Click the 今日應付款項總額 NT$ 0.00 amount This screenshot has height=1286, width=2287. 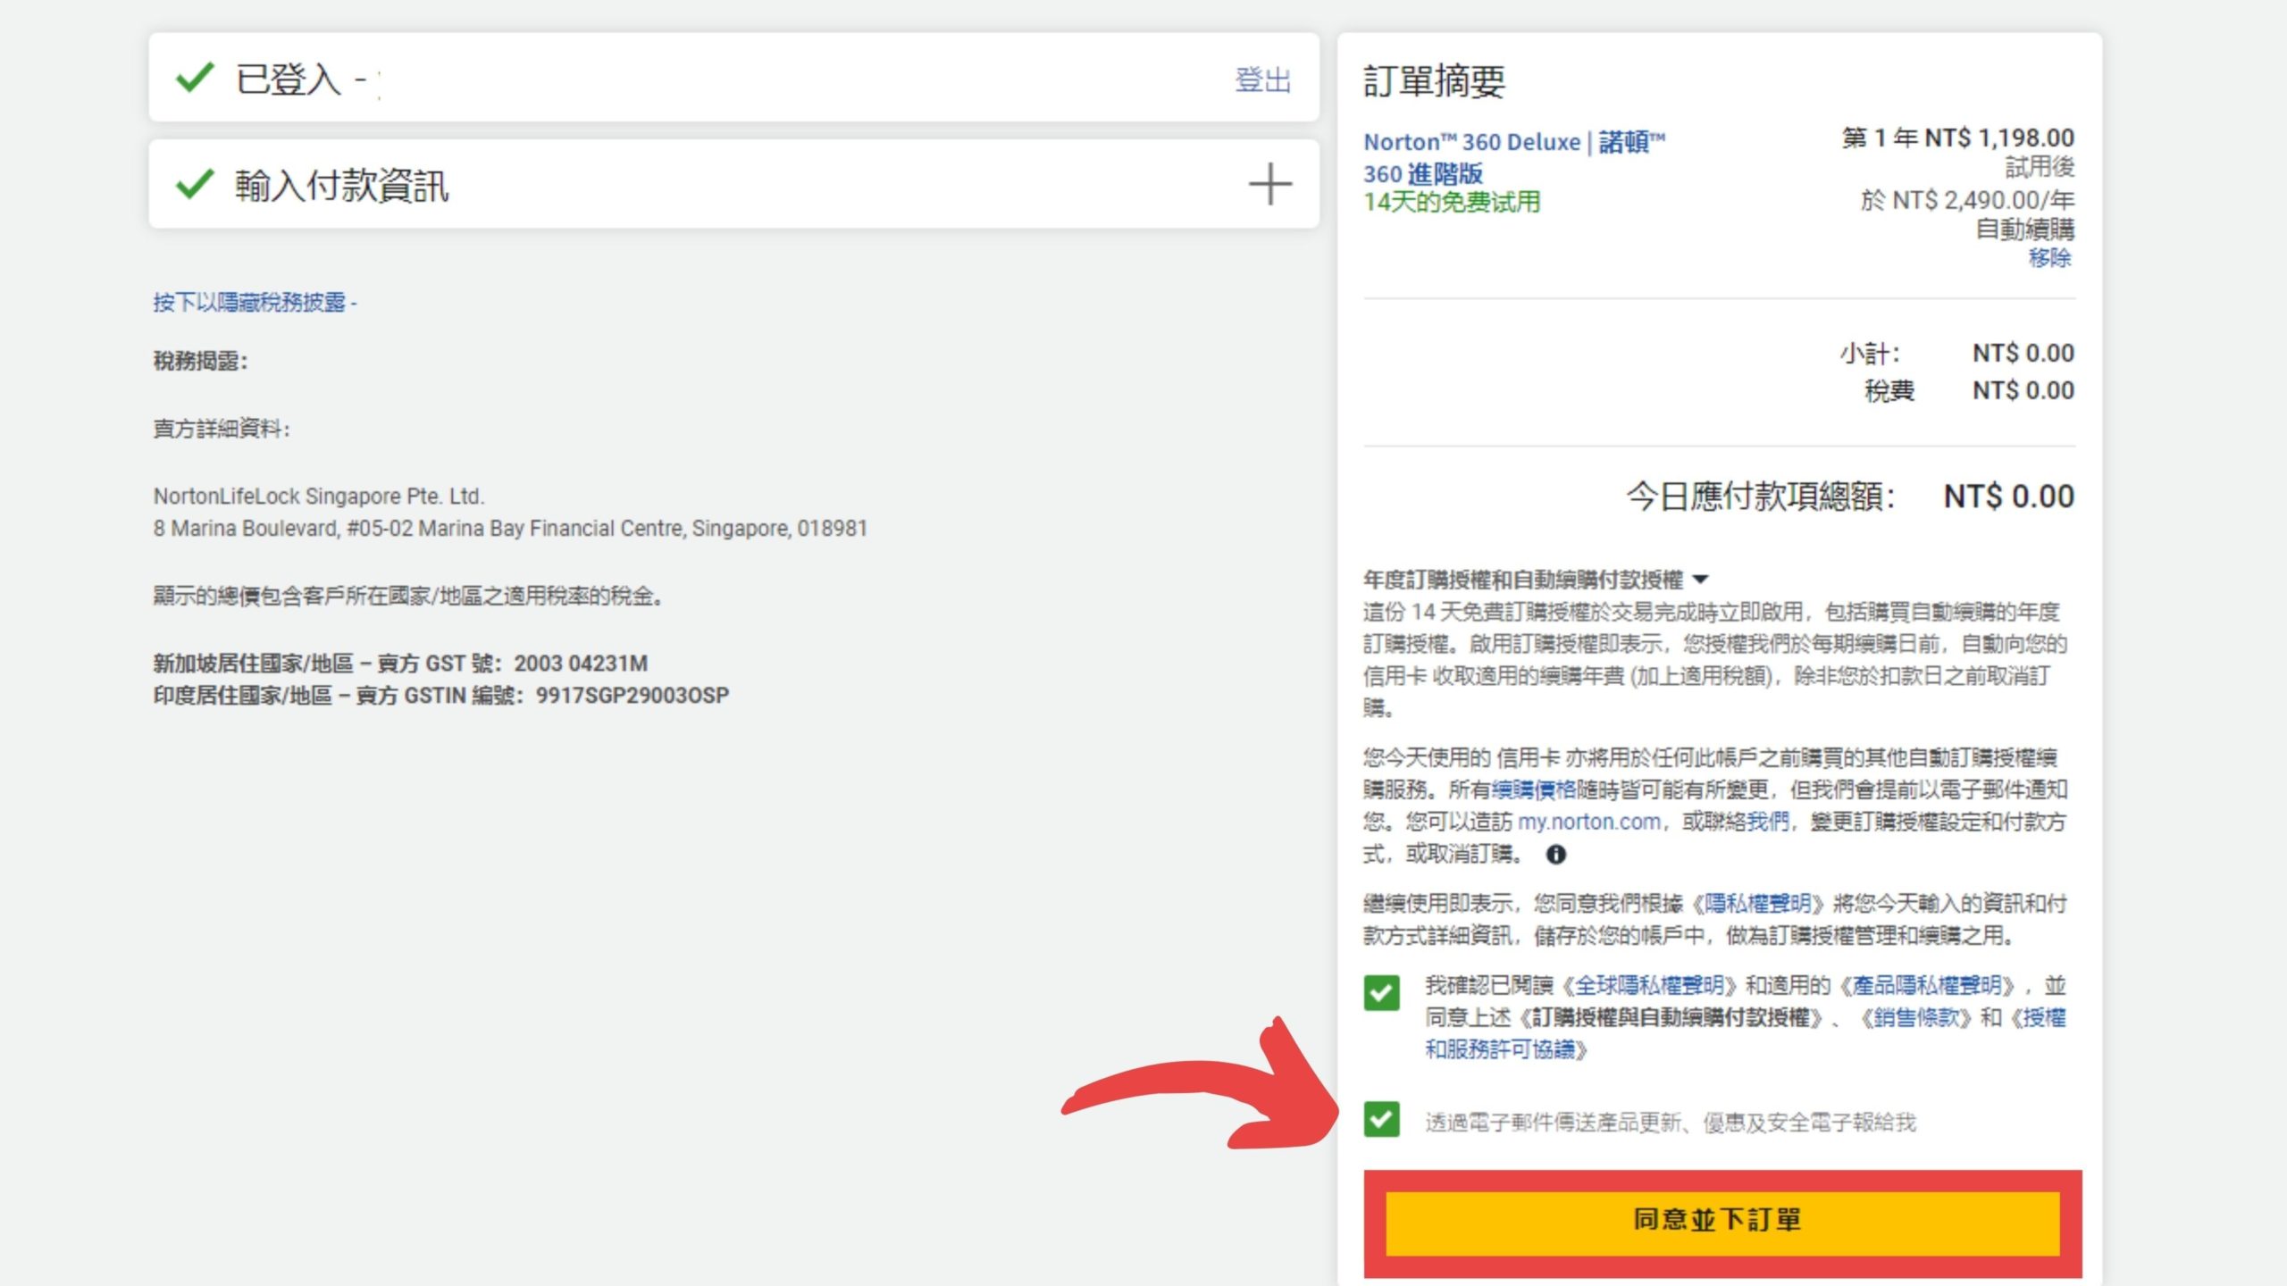pos(2008,497)
